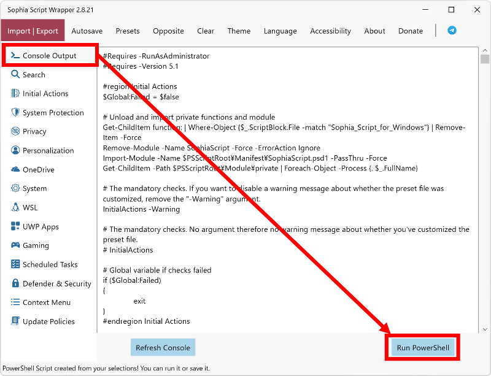Viewport: 491px width, 376px height.
Task: Open the Import | Export menu
Action: pyautogui.click(x=33, y=31)
